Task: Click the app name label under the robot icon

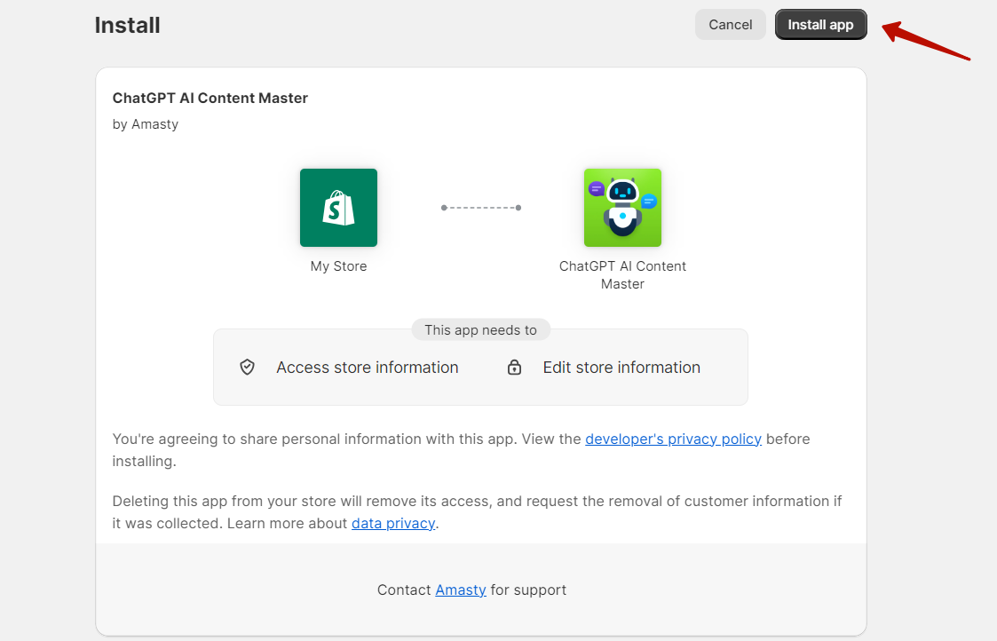Action: (622, 274)
